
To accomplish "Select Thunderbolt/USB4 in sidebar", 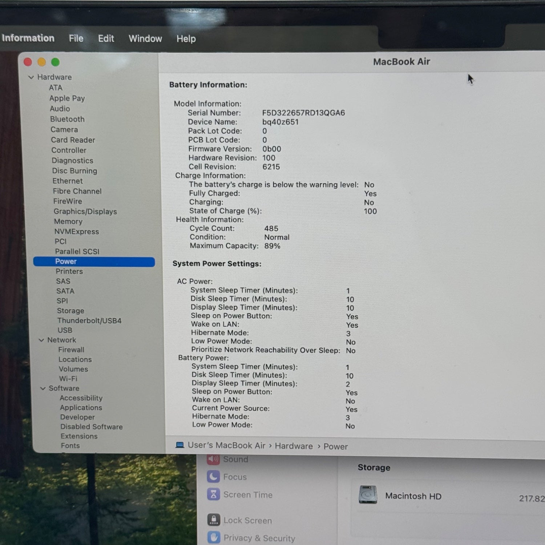I will tap(89, 320).
